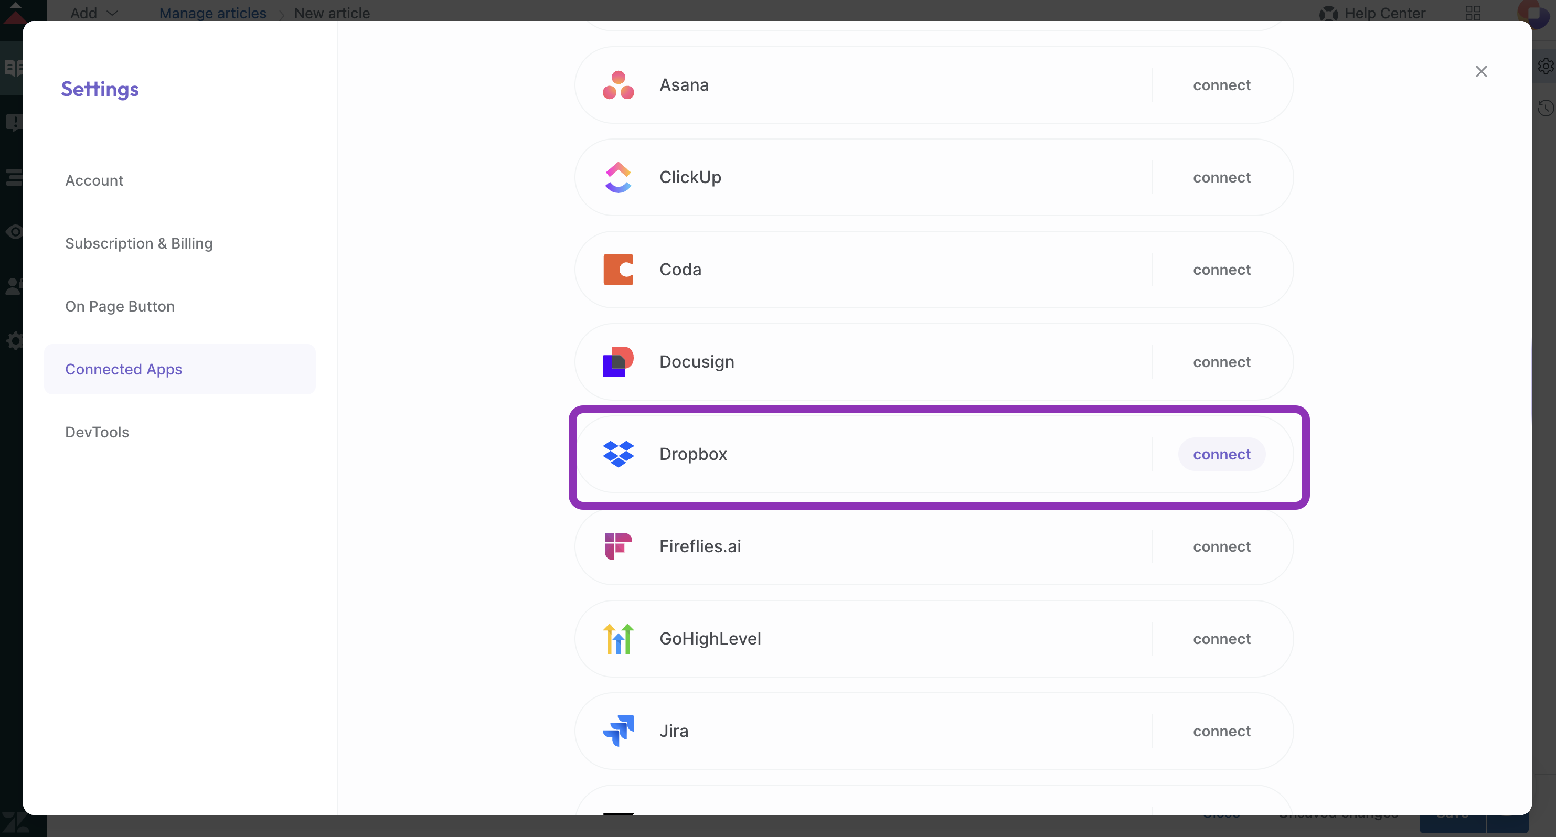Viewport: 1556px width, 837px height.
Task: Connect the ClickUp app
Action: click(1221, 178)
